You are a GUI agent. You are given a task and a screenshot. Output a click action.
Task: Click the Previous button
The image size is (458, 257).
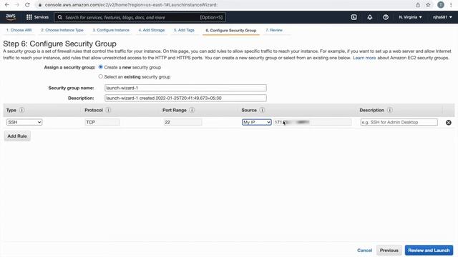(389, 251)
